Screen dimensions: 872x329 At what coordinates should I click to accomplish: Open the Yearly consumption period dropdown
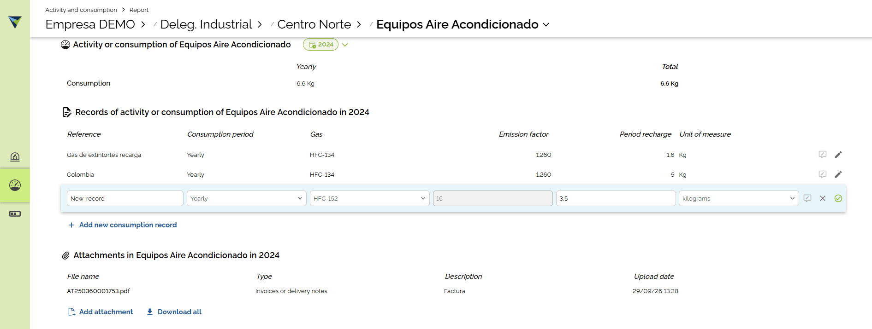pyautogui.click(x=246, y=198)
